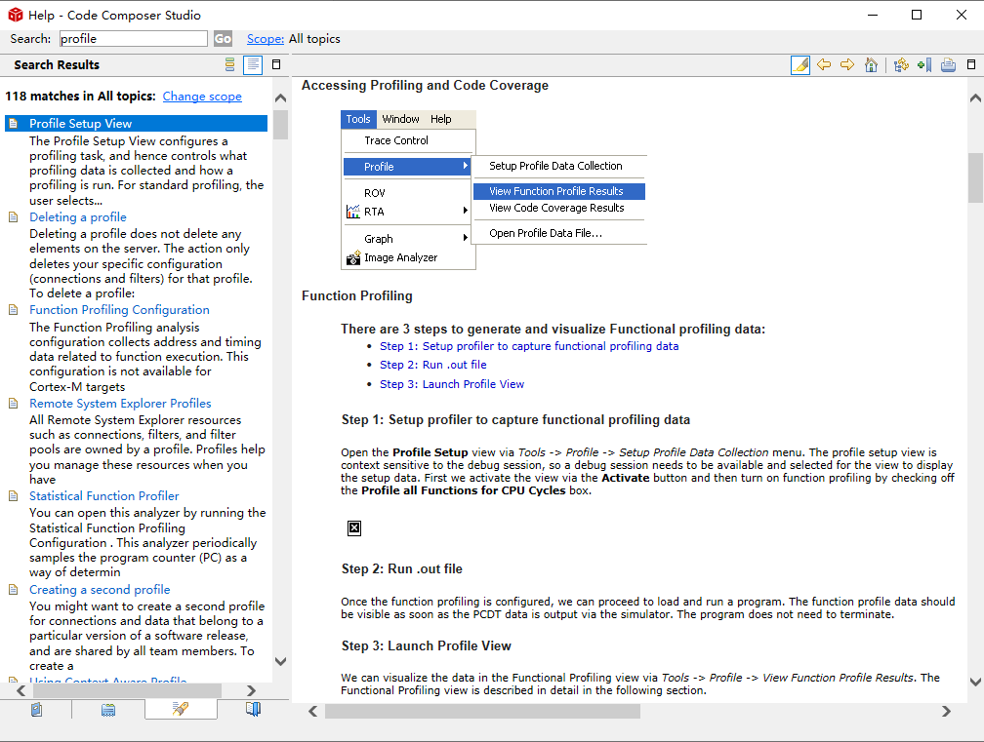The width and height of the screenshot is (984, 742).
Task: Click "118 matches in All topics:" text
Action: click(80, 97)
